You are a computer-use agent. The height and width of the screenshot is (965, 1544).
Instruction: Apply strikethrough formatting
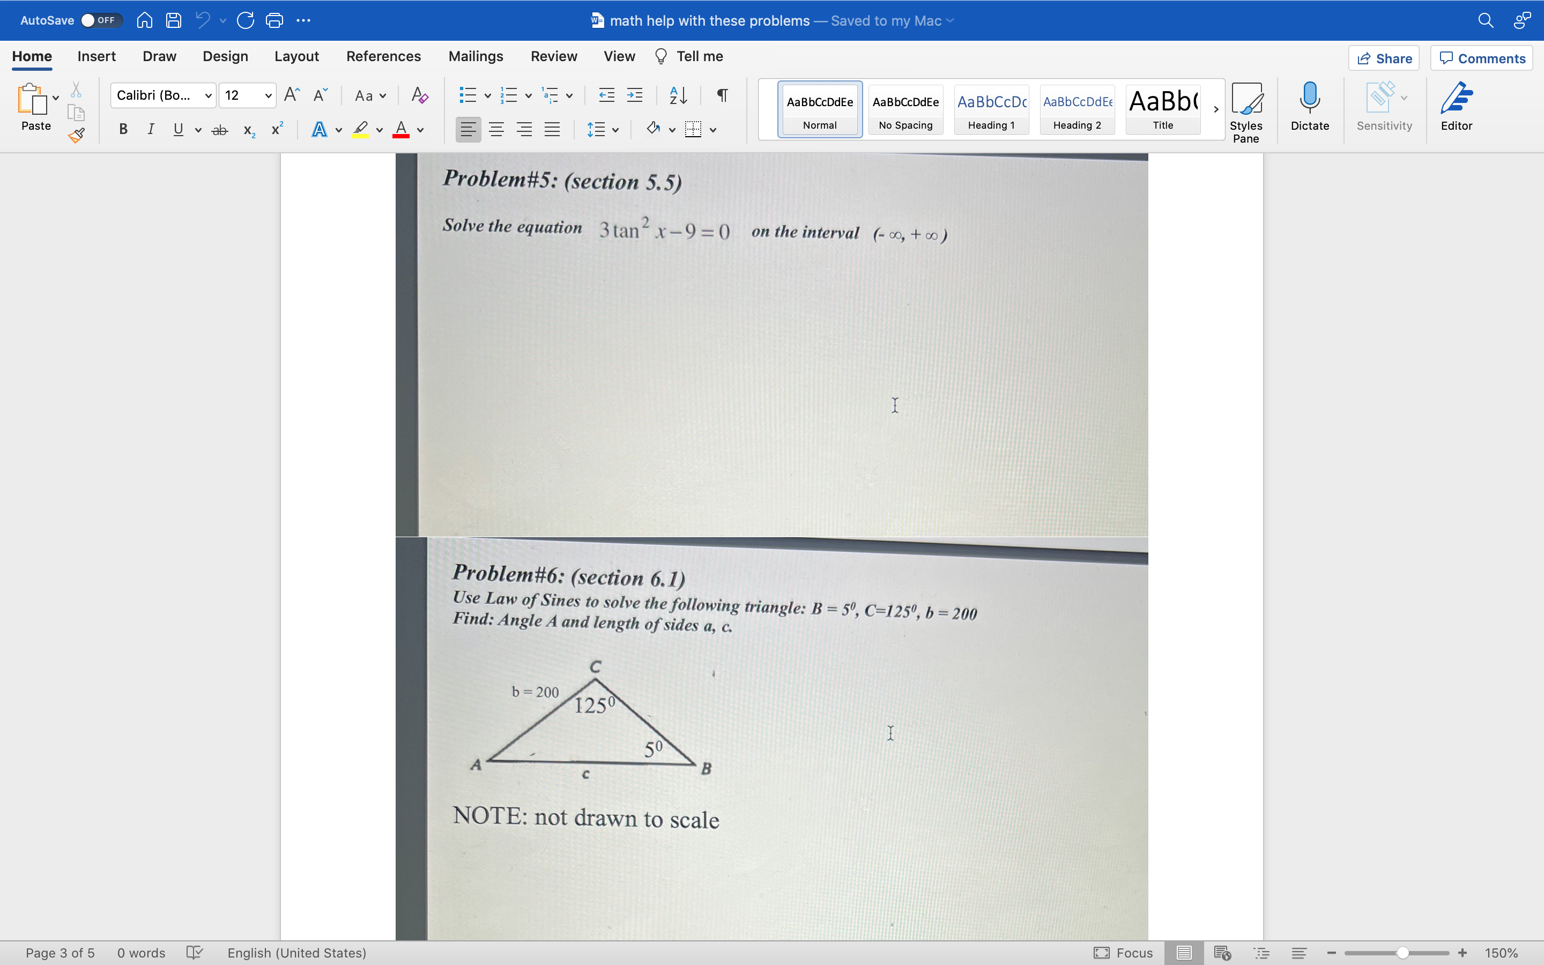[x=219, y=130]
